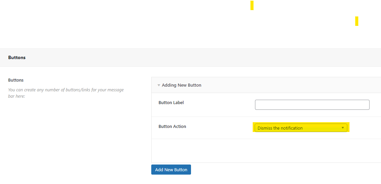Click the gray Buttons section title bar

click(202, 57)
